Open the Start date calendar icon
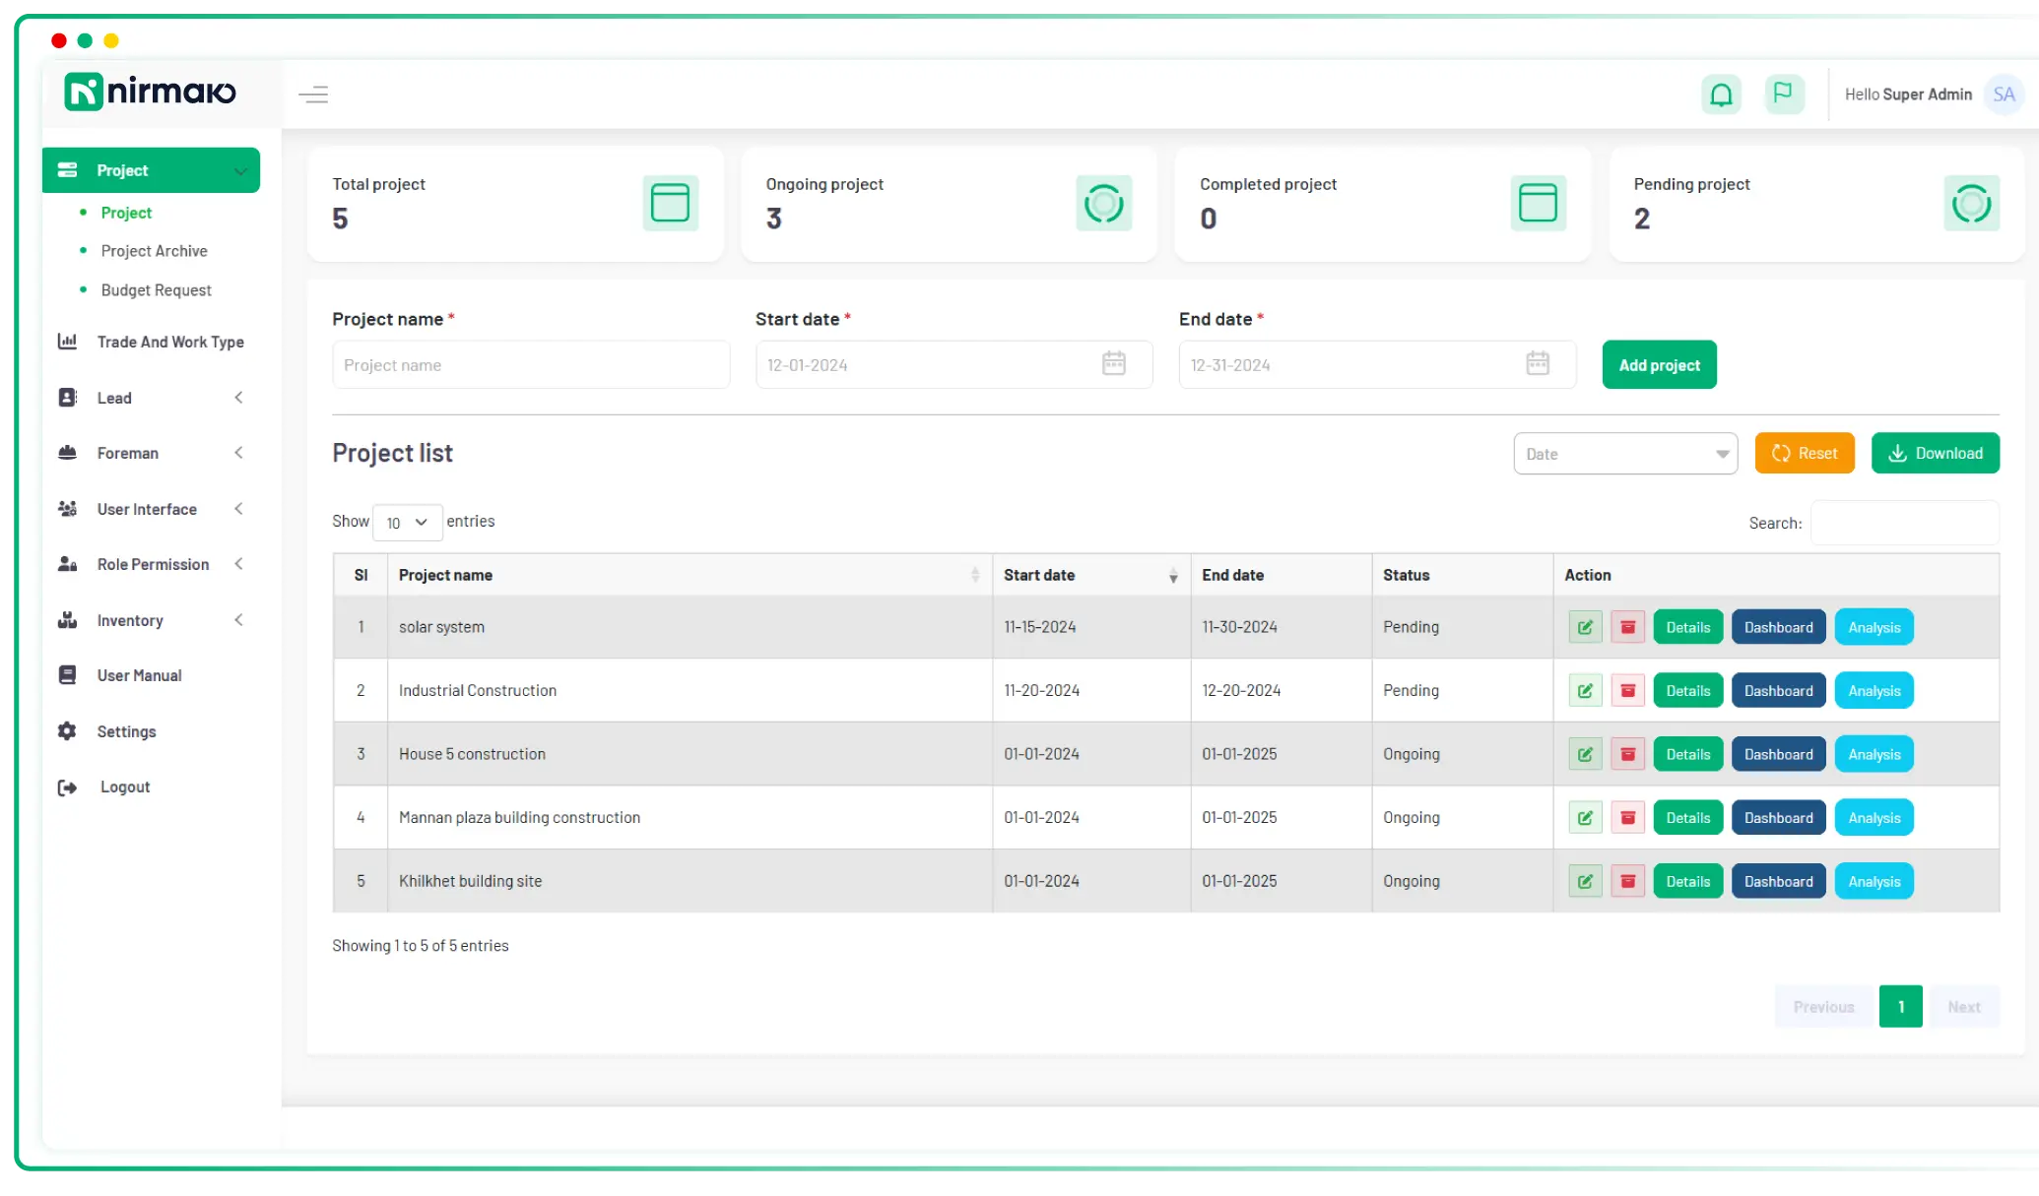 1114,363
